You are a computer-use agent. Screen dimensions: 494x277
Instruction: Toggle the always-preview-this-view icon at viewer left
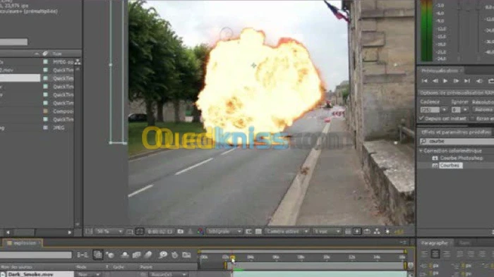88,231
